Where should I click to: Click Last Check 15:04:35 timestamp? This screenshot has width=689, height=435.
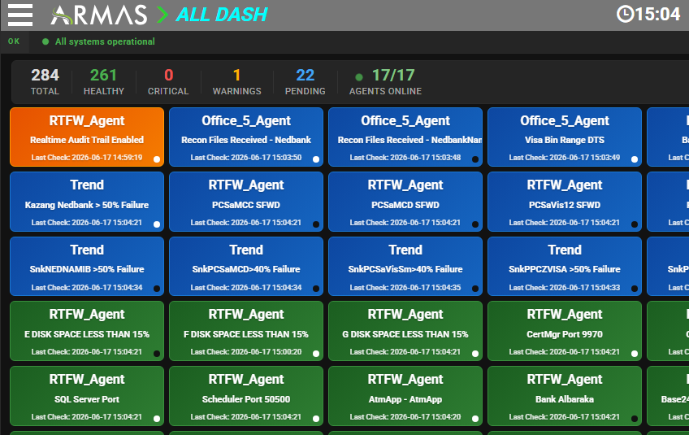coord(405,288)
